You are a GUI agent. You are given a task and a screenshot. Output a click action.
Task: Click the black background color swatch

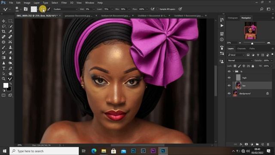click(9, 89)
